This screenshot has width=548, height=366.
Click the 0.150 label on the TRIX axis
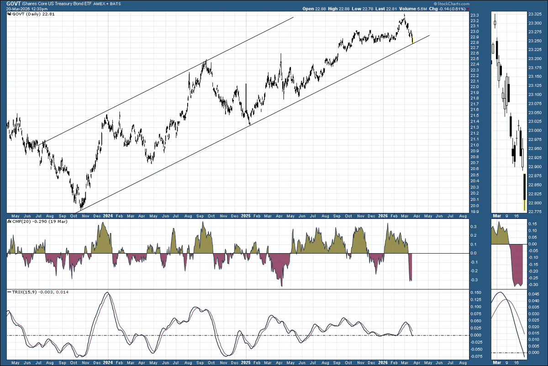click(x=476, y=292)
